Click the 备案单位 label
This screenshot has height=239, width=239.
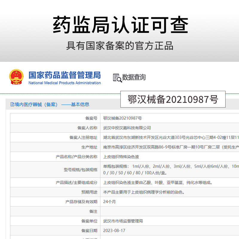[x=89, y=221]
